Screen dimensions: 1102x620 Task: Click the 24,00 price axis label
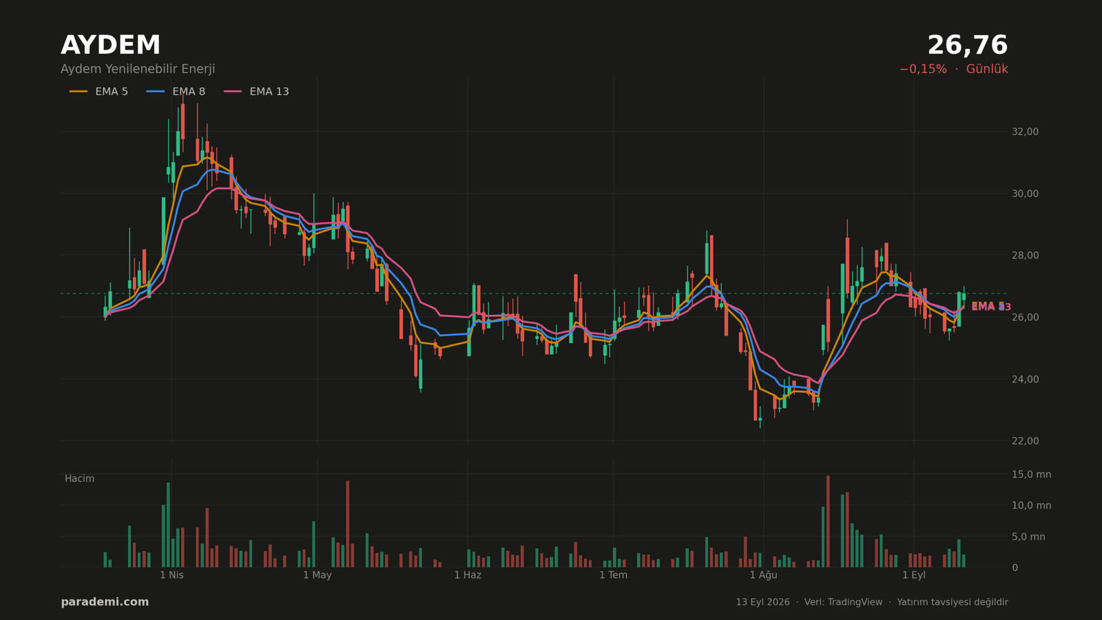click(1025, 380)
